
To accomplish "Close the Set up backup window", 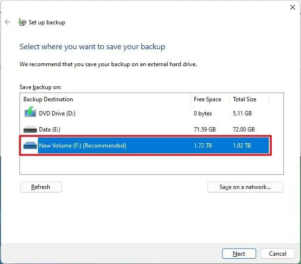I will [x=292, y=7].
